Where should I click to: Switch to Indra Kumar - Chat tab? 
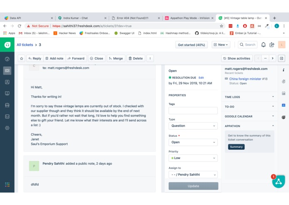(x=82, y=18)
